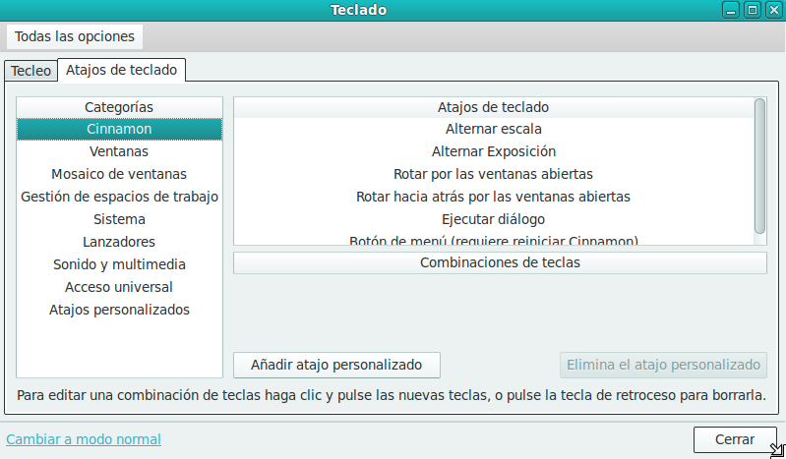786x459 pixels.
Task: Click Elimina el atajo personalizado button
Action: (x=663, y=365)
